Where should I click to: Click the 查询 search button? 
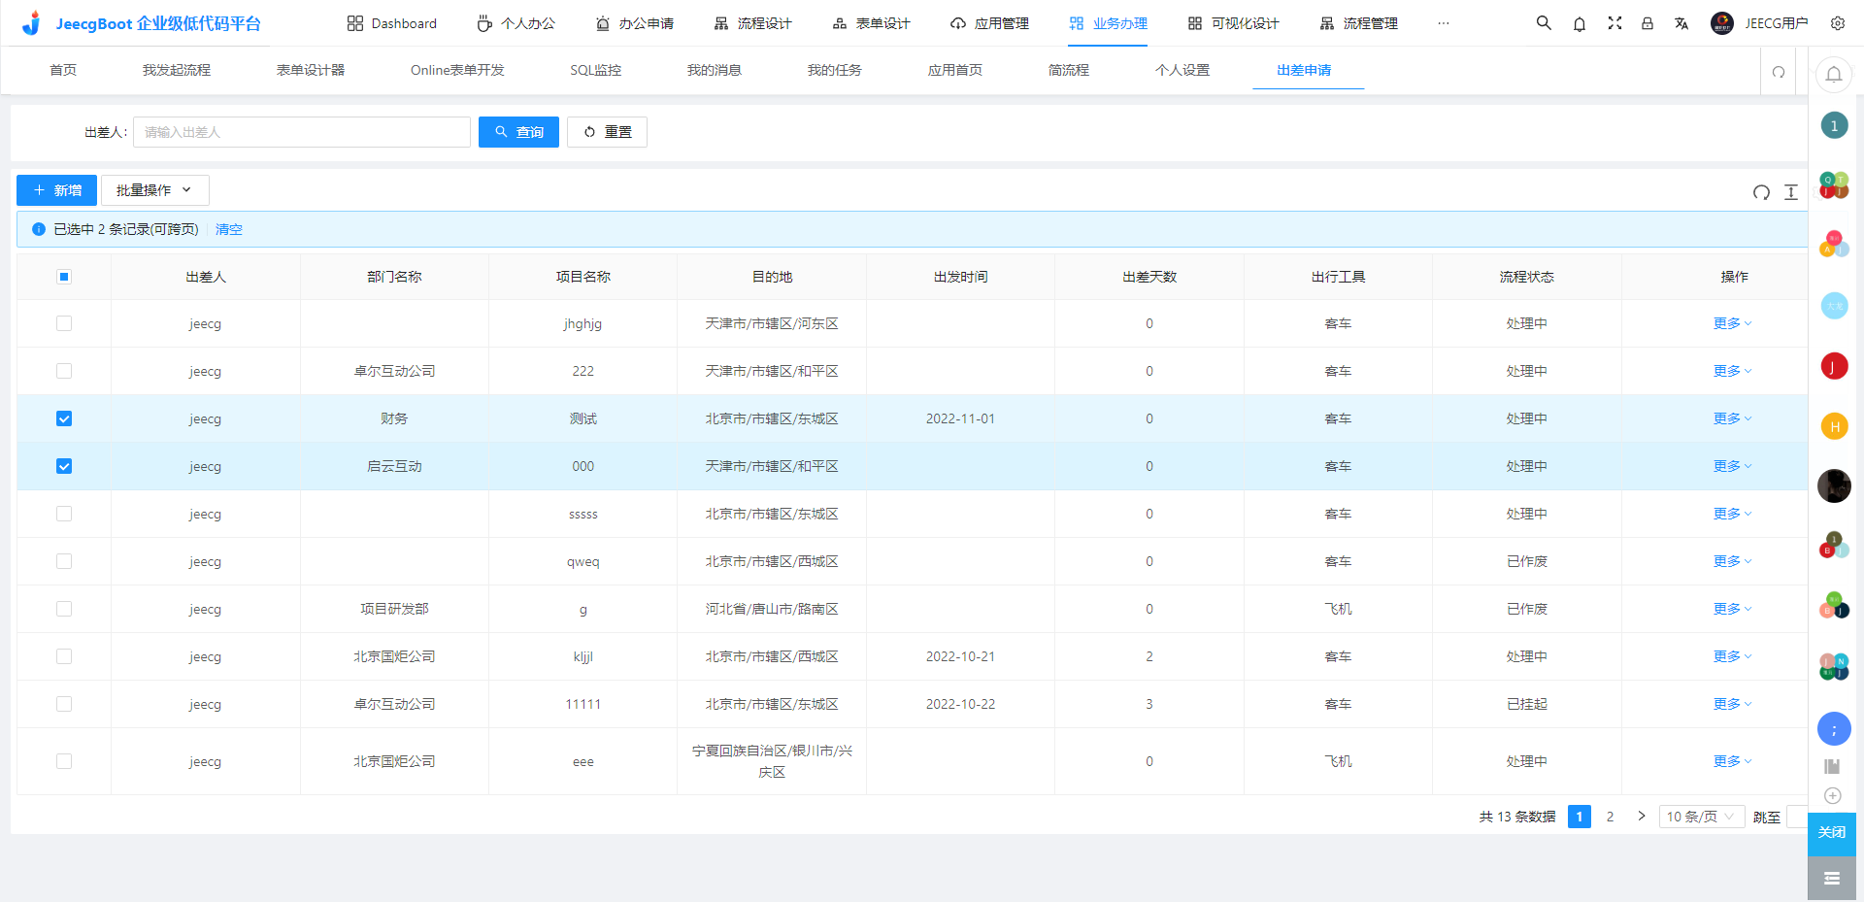(518, 132)
